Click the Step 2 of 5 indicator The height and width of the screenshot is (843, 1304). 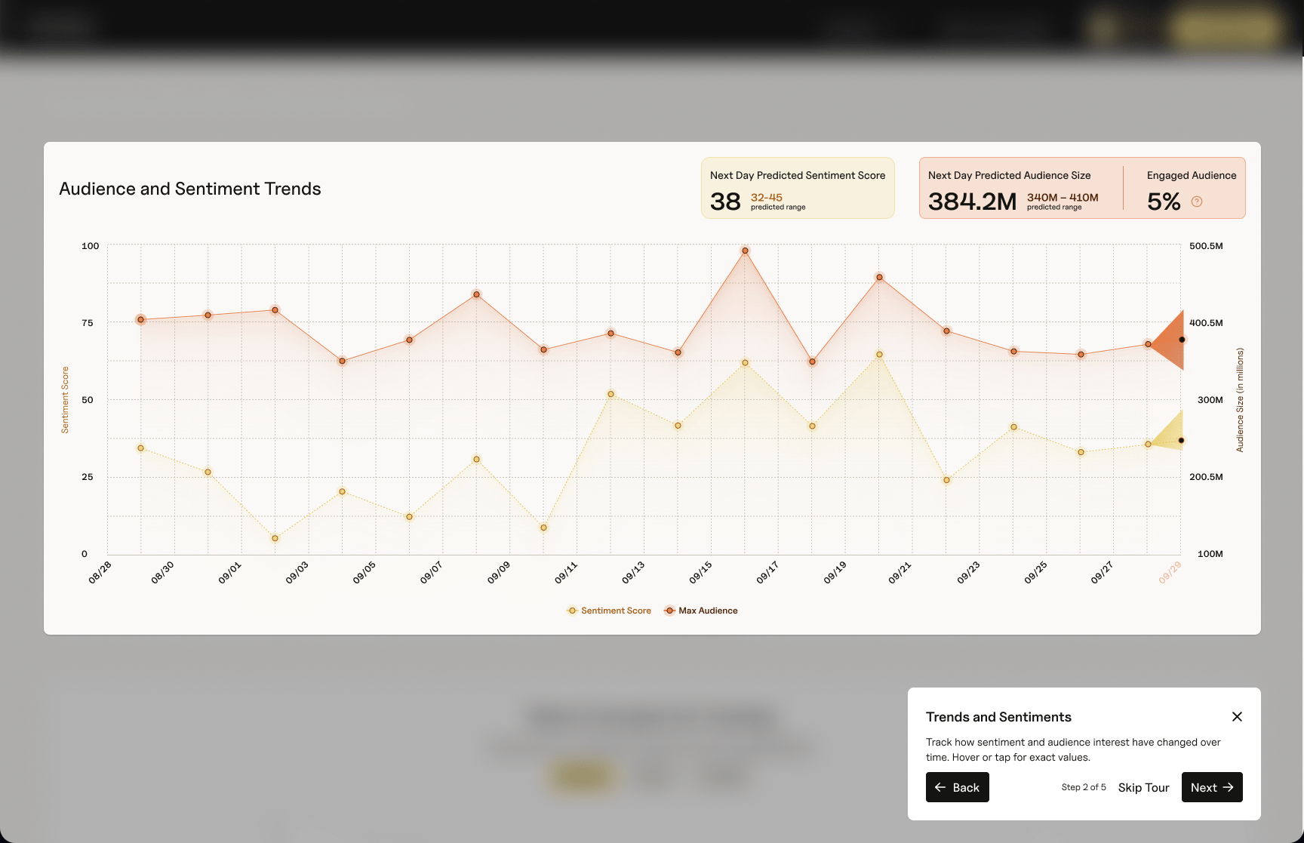[1084, 787]
